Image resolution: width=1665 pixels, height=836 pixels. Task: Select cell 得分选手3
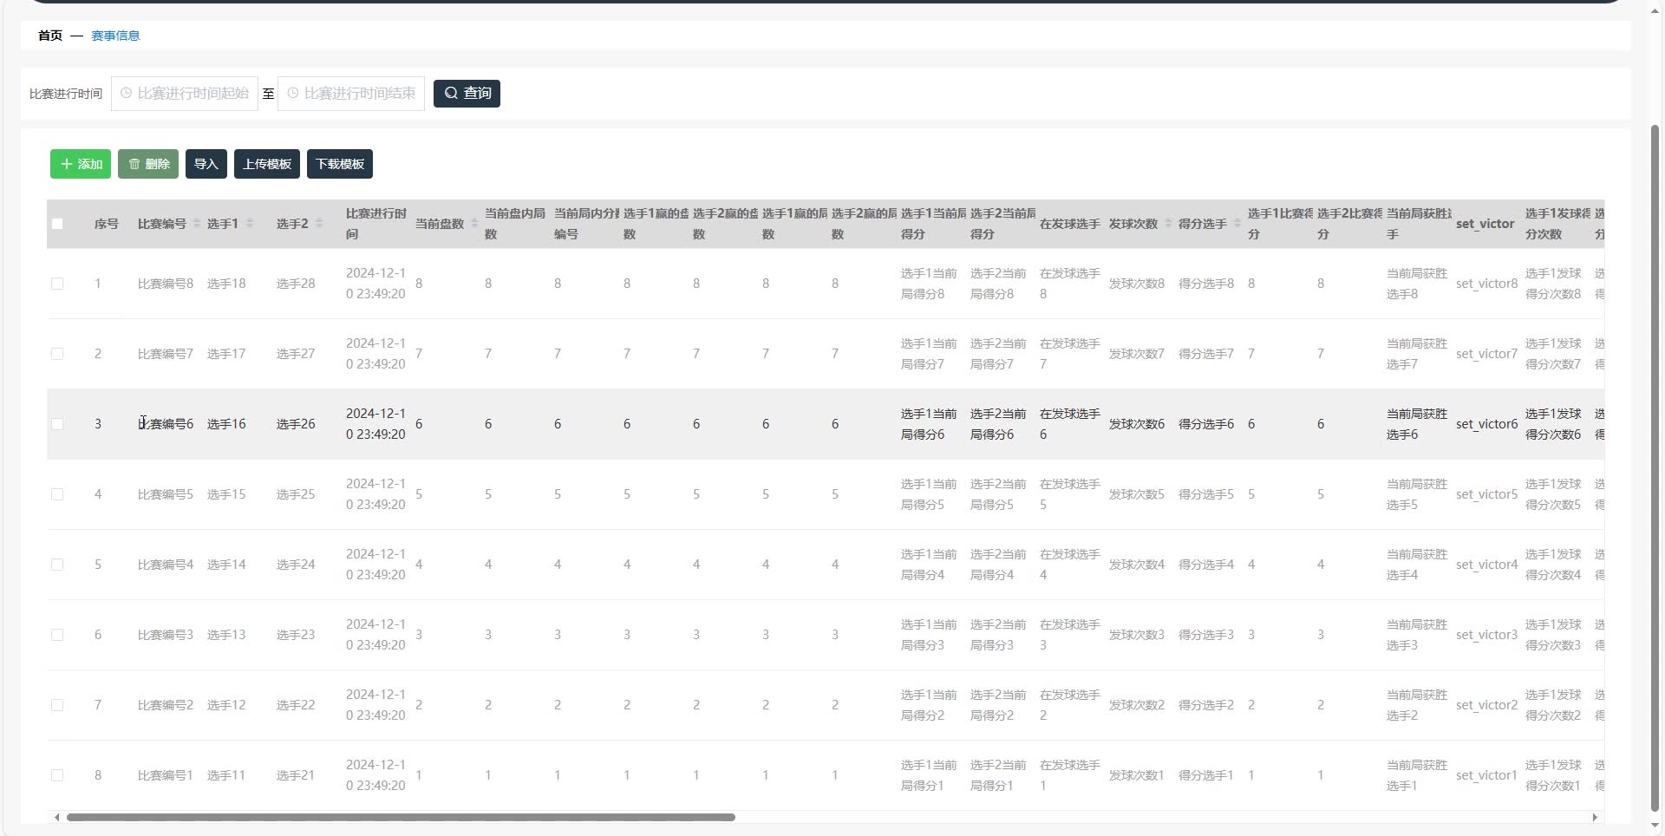click(1206, 635)
